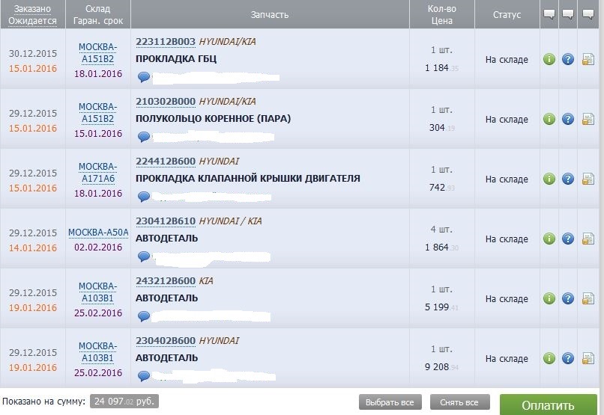
Task: Click green info icon for part 230402B600
Action: pos(549,358)
